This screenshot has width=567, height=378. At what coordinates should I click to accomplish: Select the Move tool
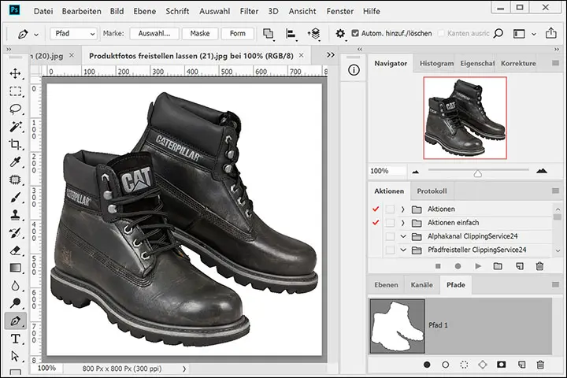click(x=15, y=72)
